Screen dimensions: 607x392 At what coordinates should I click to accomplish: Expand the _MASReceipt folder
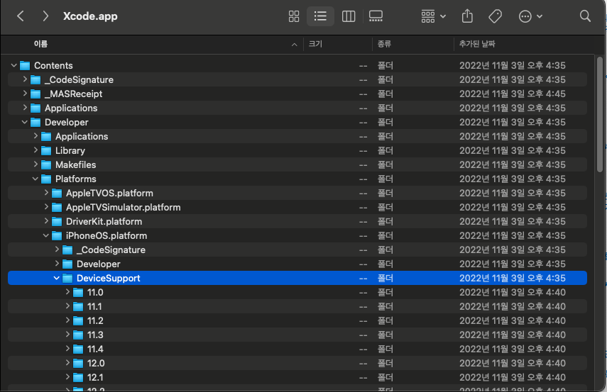(25, 94)
